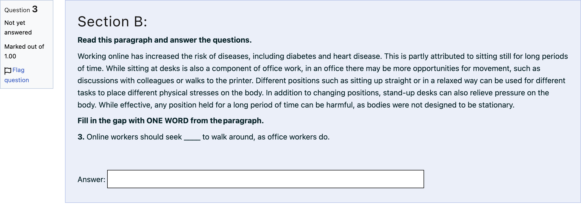Click the "Marked out of 1.00" text
581x211 pixels.
pyautogui.click(x=24, y=51)
